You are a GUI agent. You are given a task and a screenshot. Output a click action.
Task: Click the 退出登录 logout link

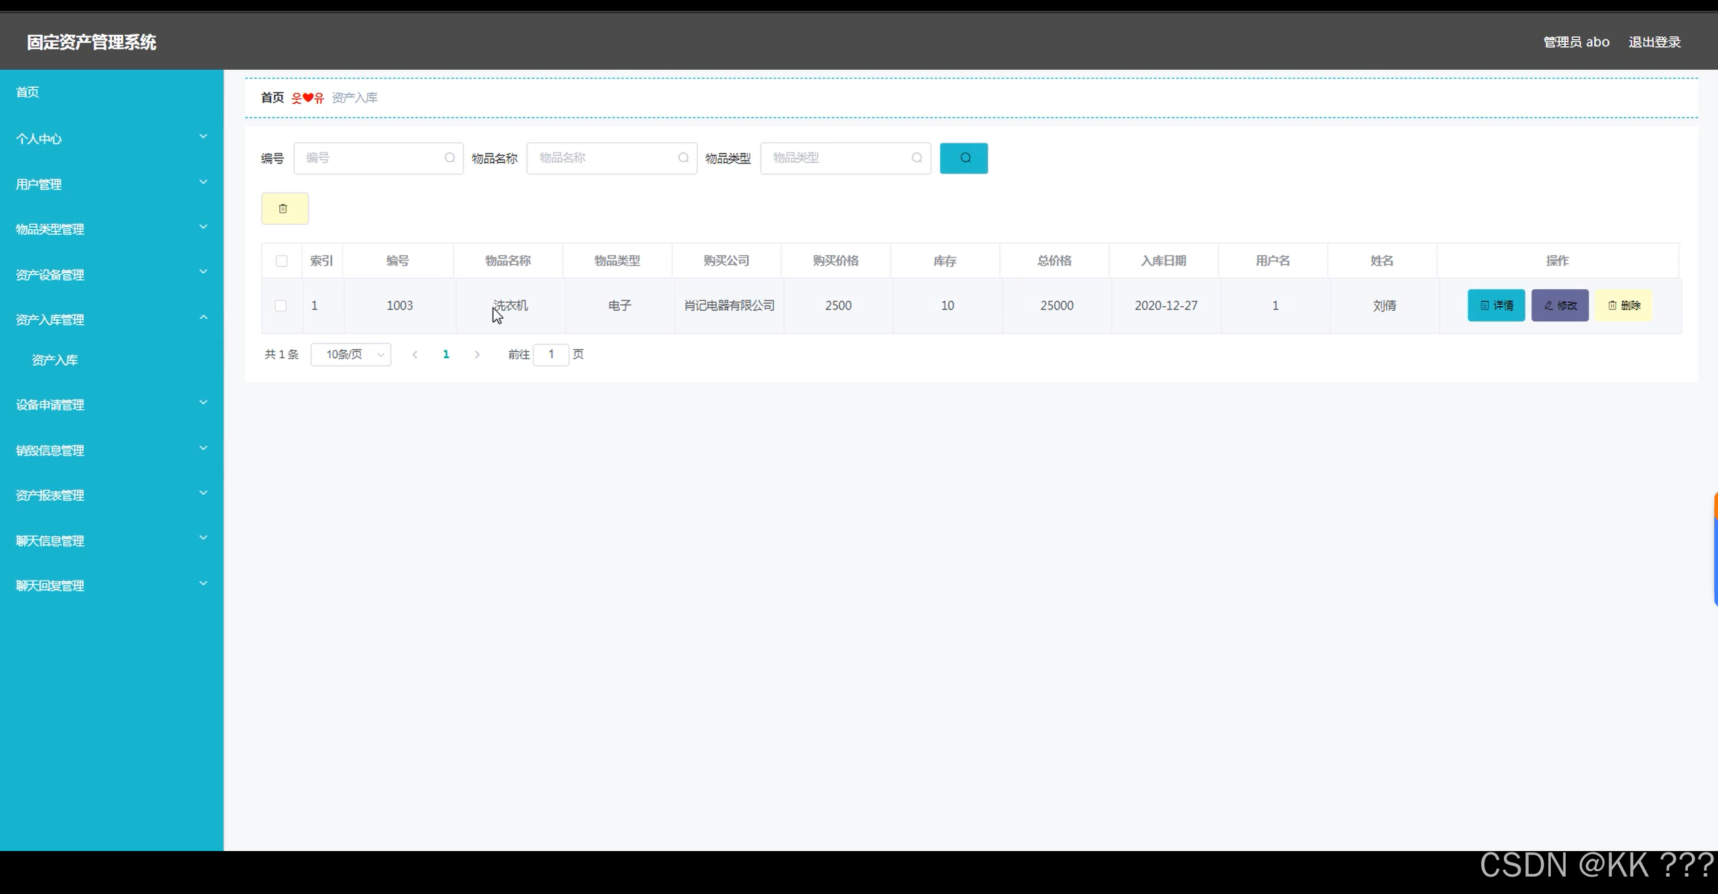[x=1654, y=42]
